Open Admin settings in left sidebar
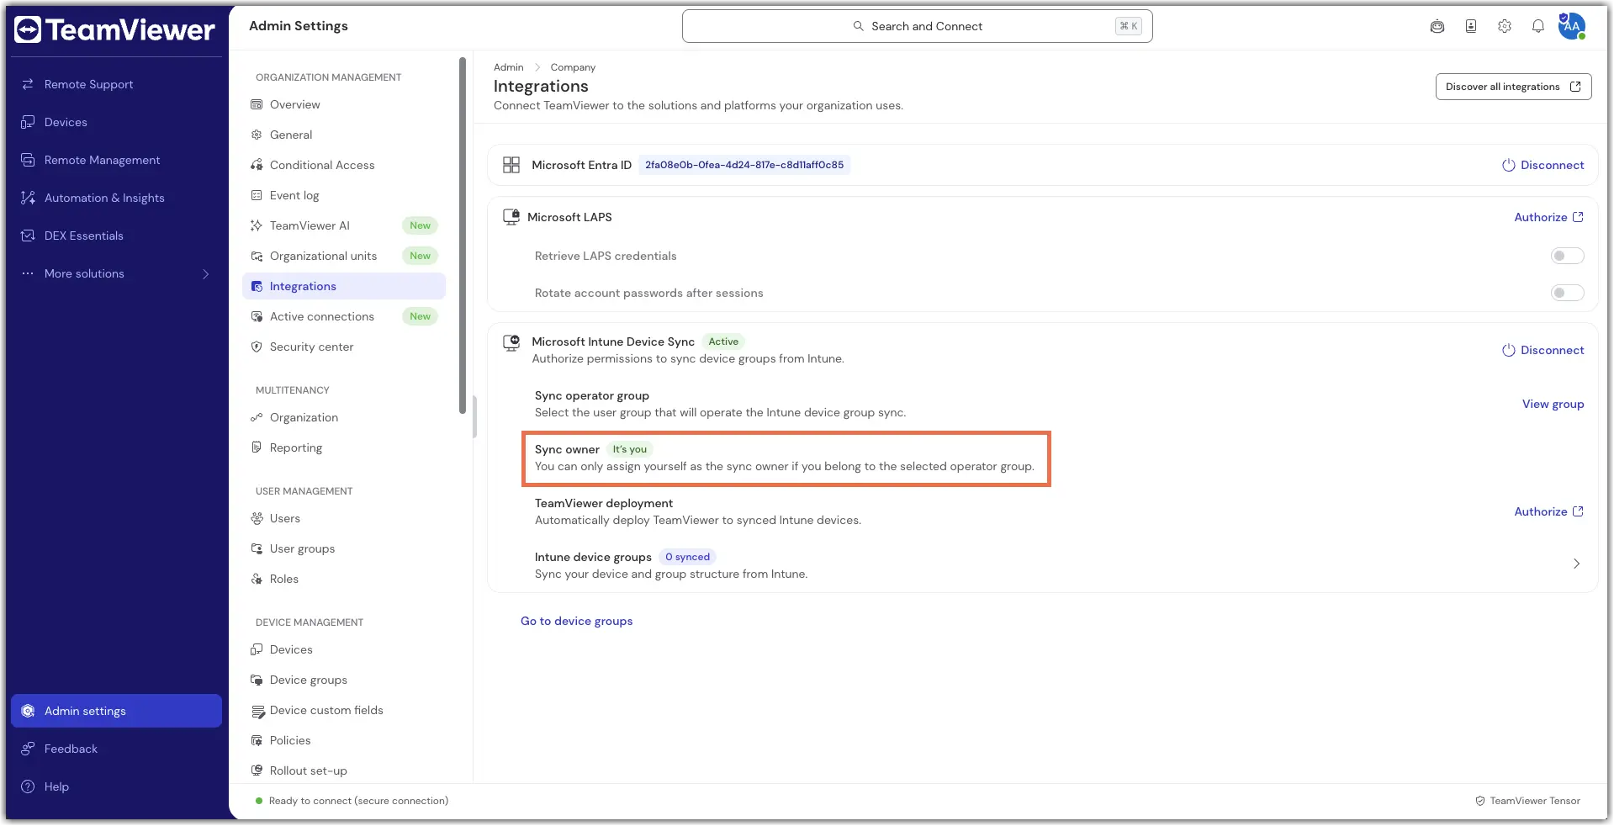This screenshot has height=826, width=1614. point(116,711)
